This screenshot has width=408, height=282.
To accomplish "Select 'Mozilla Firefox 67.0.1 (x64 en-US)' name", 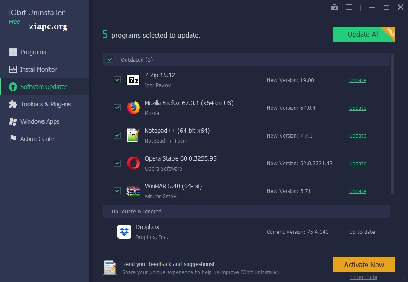I will [189, 103].
